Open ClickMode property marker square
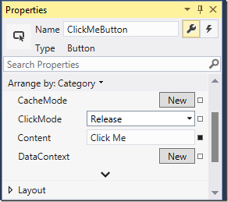This screenshot has width=228, height=202. click(200, 119)
